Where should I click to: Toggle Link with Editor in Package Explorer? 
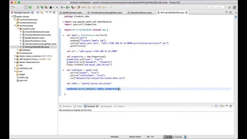pyautogui.click(x=42, y=12)
